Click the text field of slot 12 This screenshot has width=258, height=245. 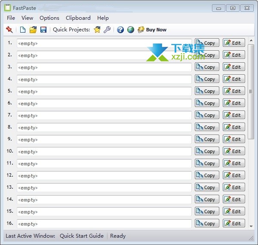pos(104,175)
